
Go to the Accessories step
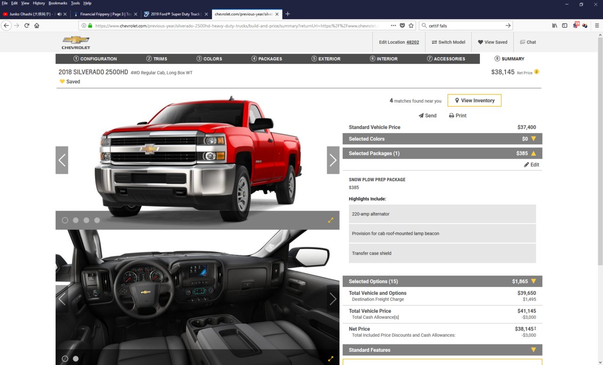(446, 59)
